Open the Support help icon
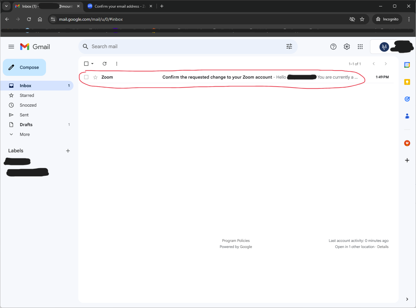 coord(333,47)
